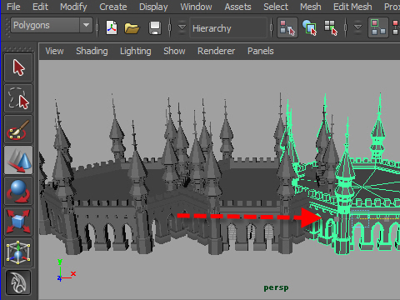The image size is (400, 300).
Task: Activate the Move tool
Action: click(x=18, y=160)
